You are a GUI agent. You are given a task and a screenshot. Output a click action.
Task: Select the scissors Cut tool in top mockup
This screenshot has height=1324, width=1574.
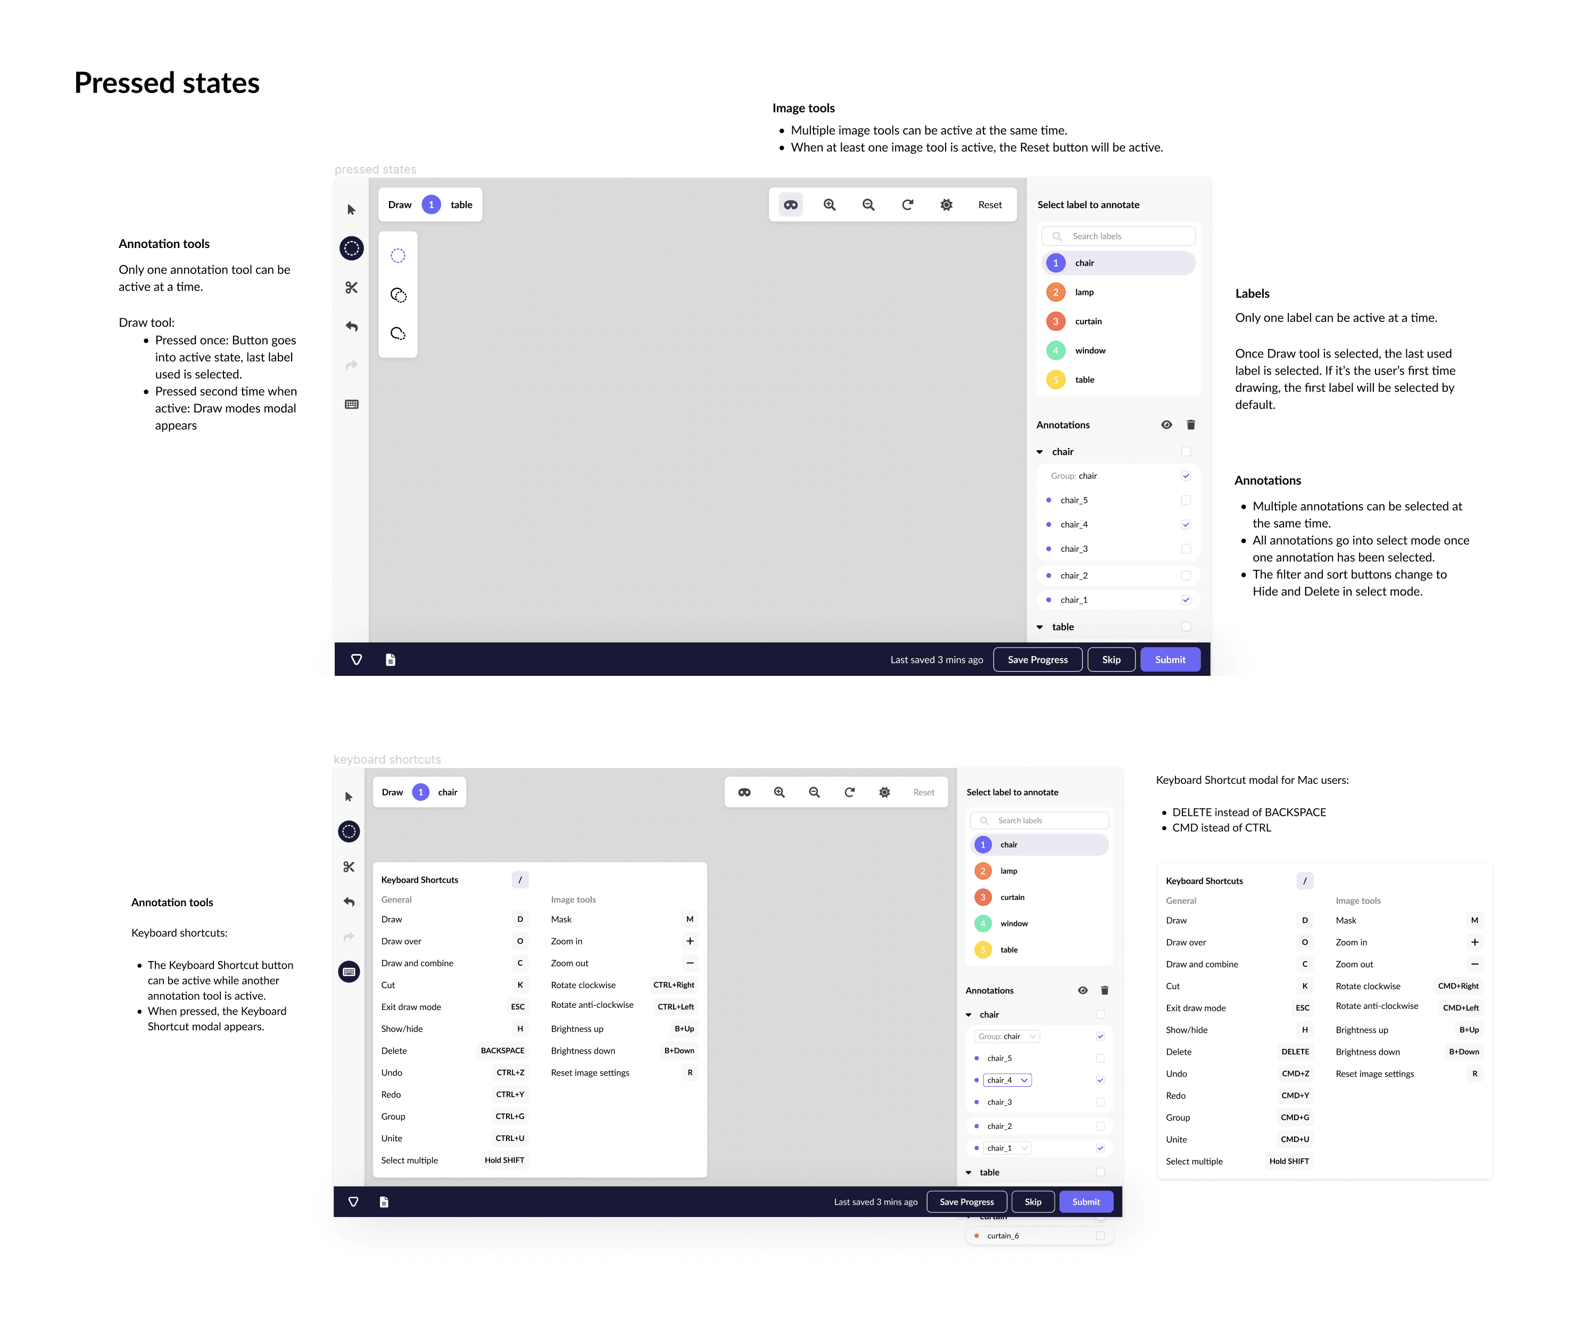[351, 287]
